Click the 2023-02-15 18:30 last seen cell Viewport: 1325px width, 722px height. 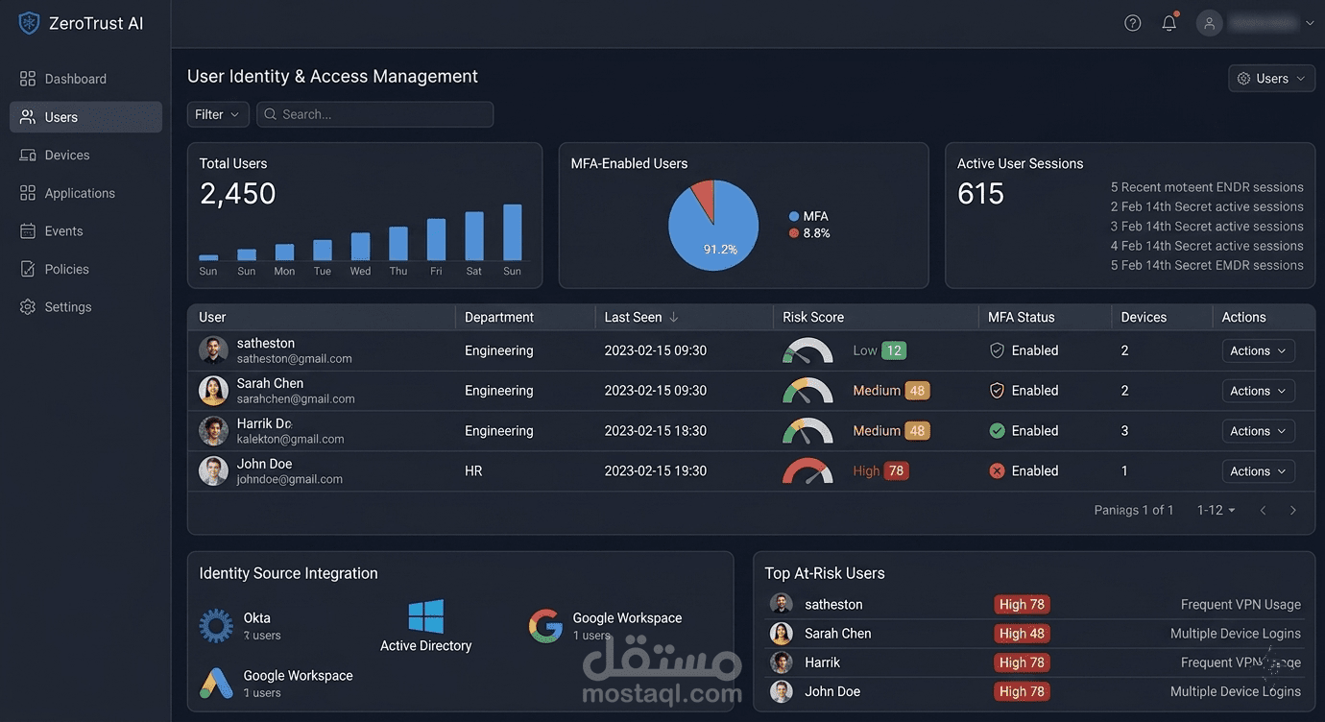click(x=656, y=431)
